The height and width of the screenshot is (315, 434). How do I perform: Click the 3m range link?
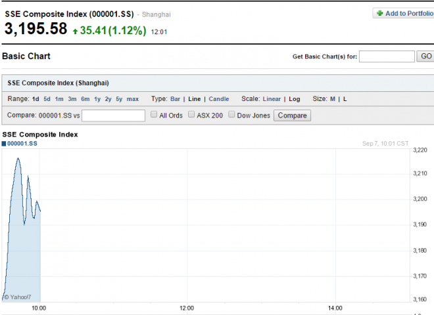tap(72, 99)
